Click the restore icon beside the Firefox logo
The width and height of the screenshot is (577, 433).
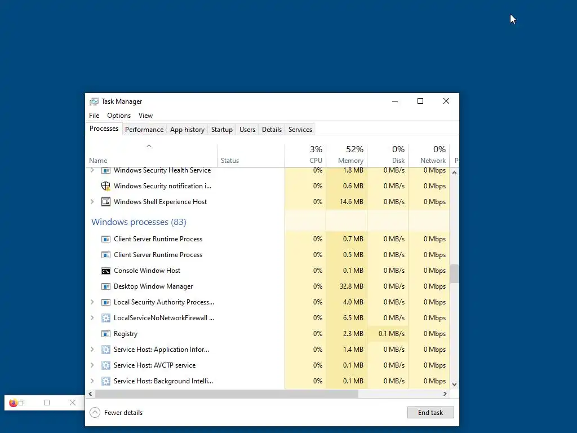[22, 403]
